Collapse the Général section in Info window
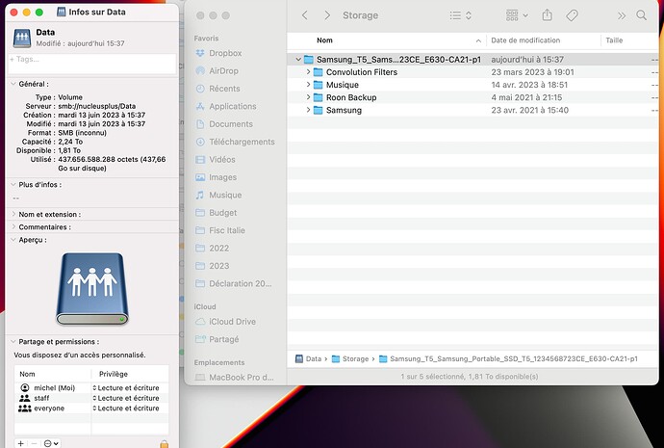Screen dimensions: 664x448 [13, 85]
